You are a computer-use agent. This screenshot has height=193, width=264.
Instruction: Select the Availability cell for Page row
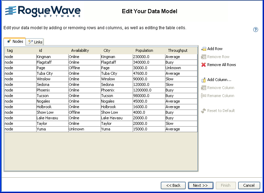pyautogui.click(x=84, y=68)
